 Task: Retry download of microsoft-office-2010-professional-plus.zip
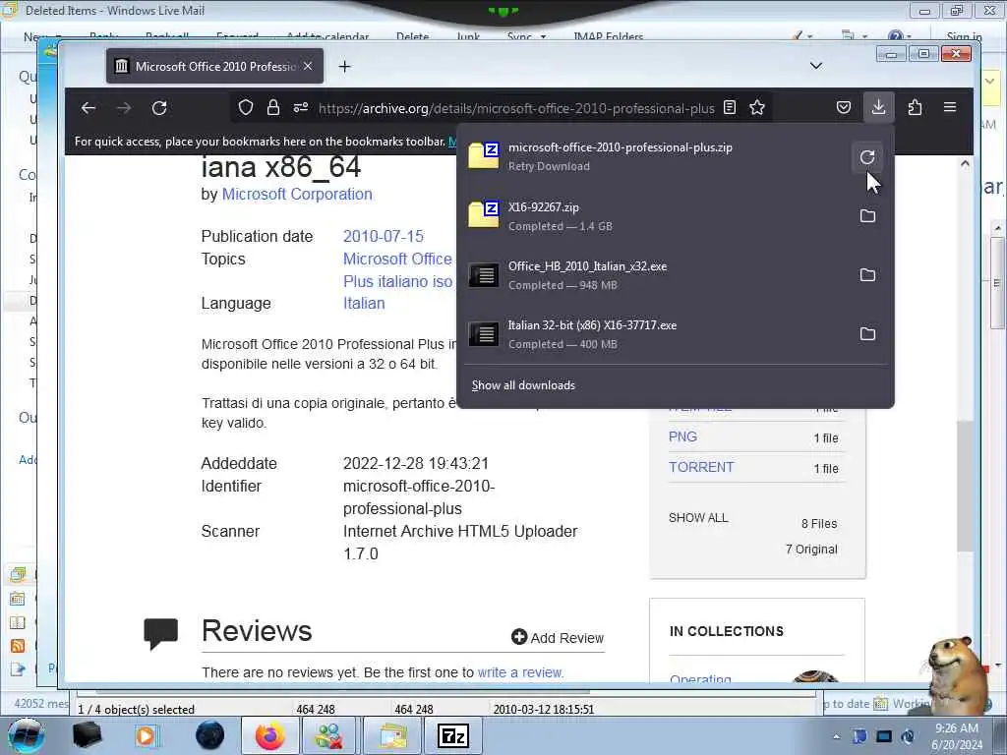(867, 156)
